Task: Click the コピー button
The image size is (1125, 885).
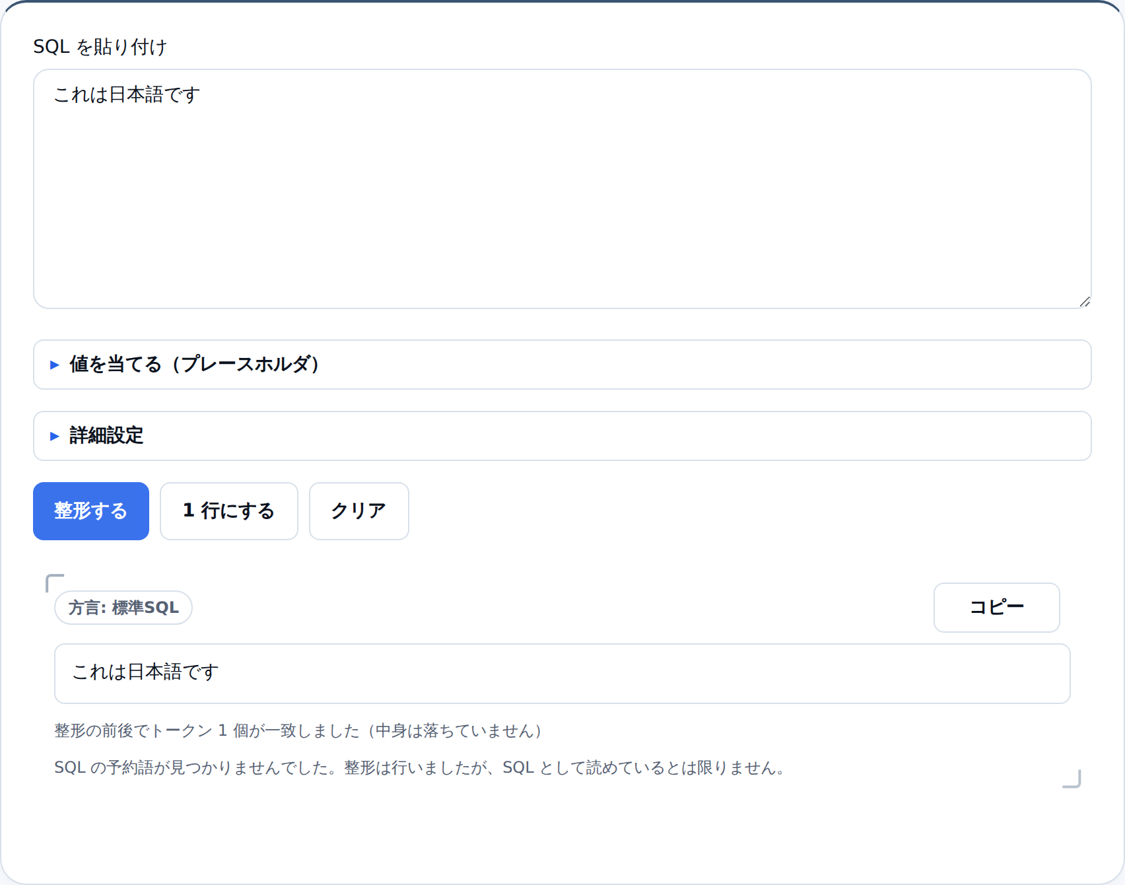Action: point(997,608)
